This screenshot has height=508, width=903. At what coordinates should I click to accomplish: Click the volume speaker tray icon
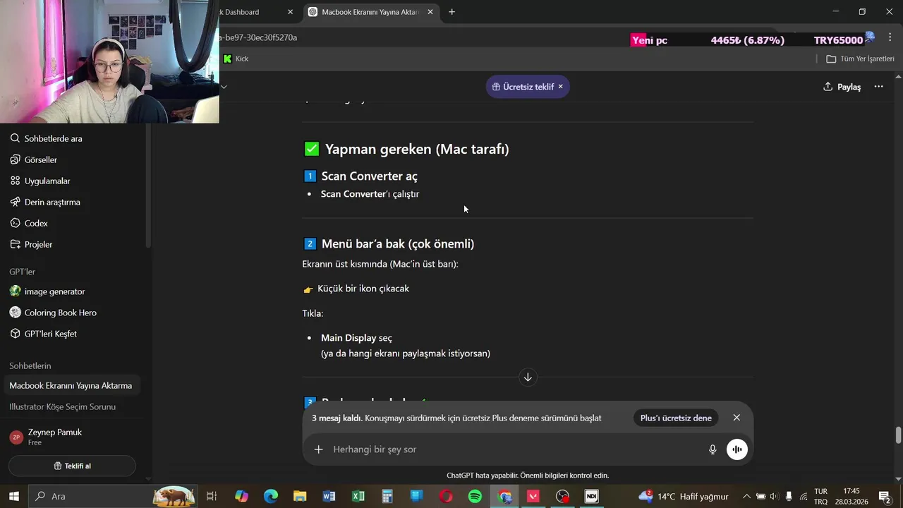click(775, 497)
